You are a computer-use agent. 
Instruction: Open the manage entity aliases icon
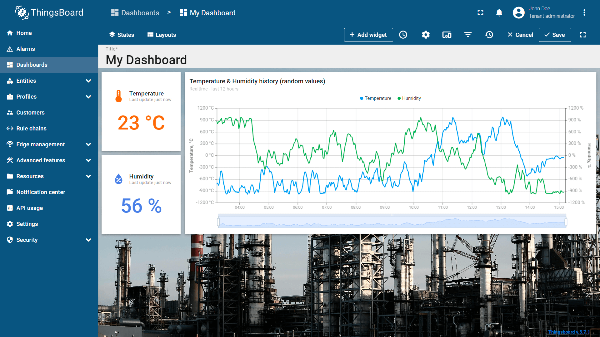[447, 35]
